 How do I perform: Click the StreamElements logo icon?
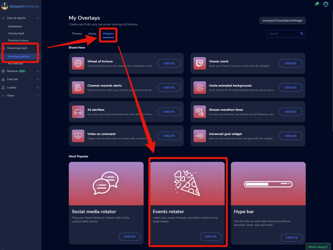point(5,6)
